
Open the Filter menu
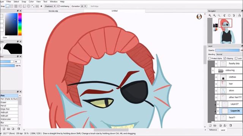9,2
